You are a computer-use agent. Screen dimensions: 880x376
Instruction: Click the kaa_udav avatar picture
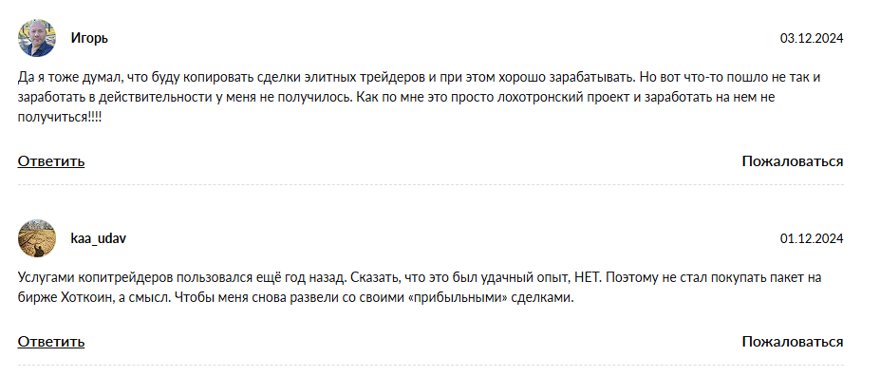click(x=37, y=238)
